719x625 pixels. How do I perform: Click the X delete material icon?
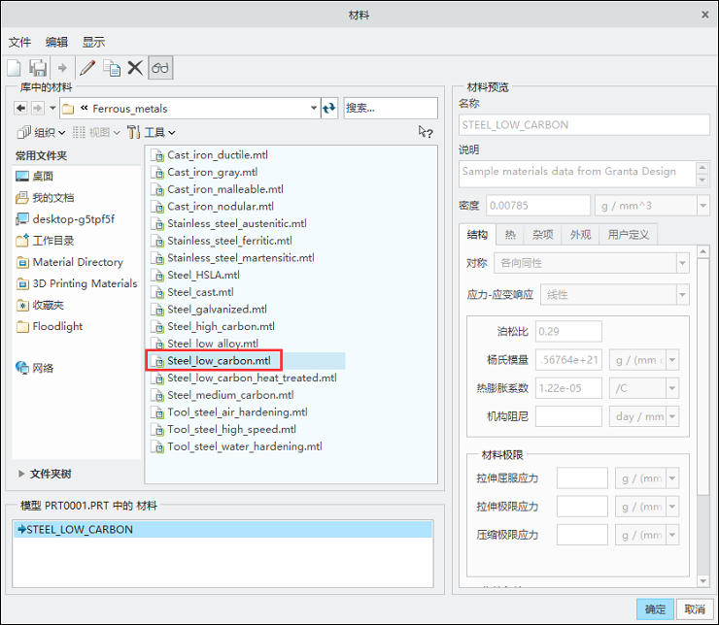click(135, 68)
